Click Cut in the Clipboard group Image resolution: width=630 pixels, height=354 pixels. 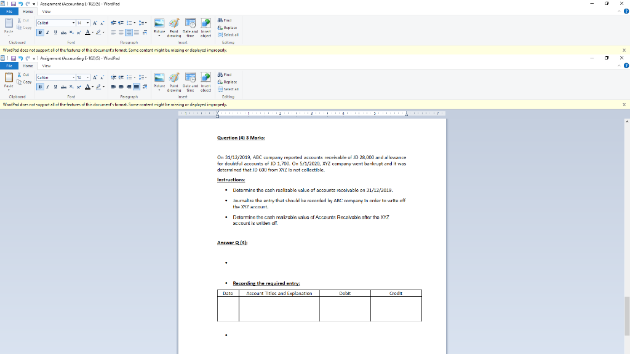click(23, 74)
